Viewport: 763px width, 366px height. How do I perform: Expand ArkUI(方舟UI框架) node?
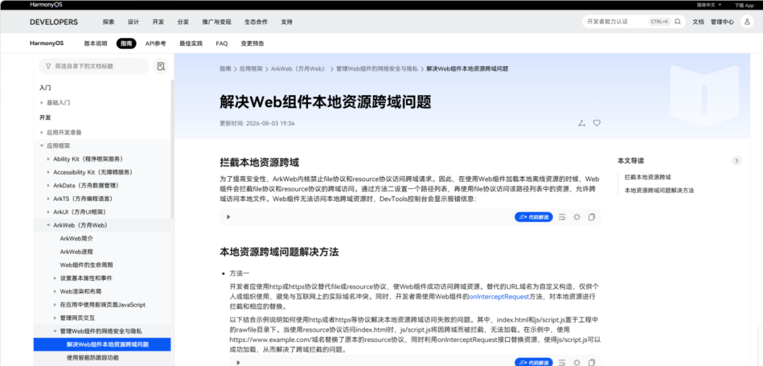(x=48, y=212)
